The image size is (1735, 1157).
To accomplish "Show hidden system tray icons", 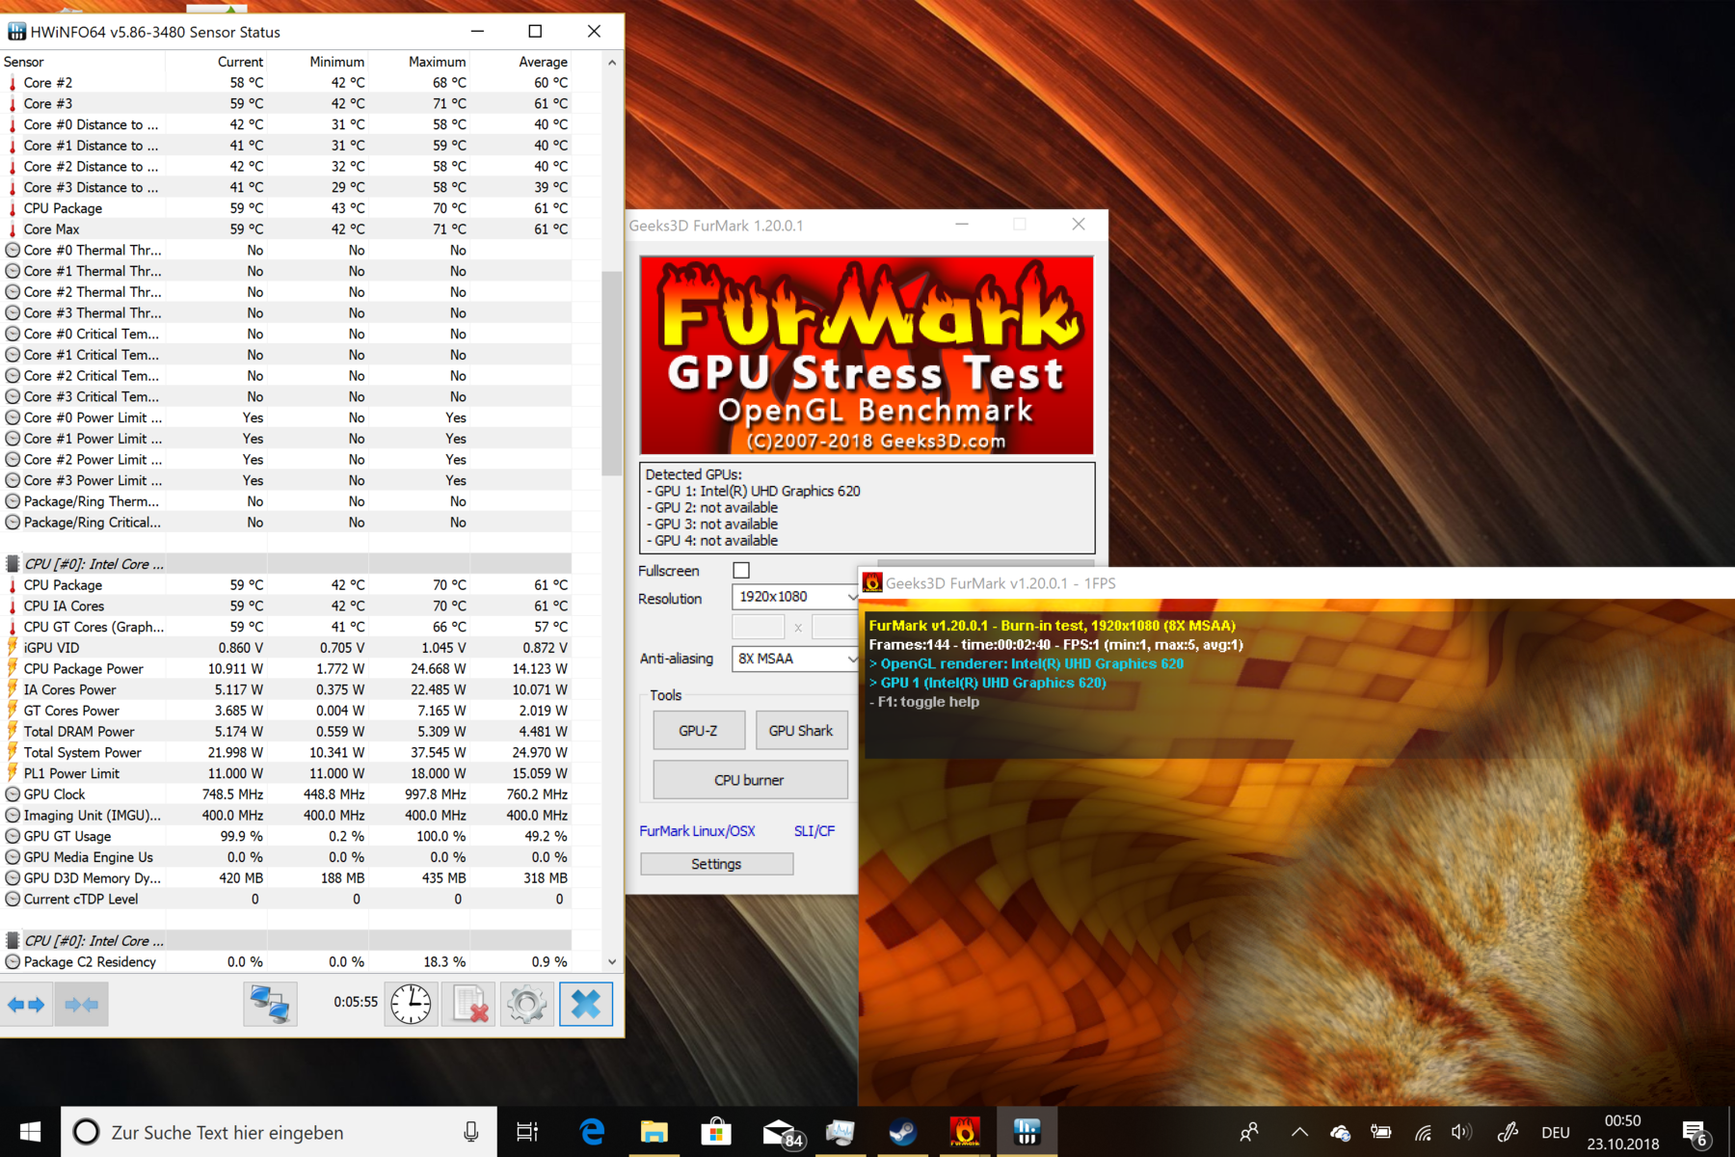I will pyautogui.click(x=1299, y=1132).
